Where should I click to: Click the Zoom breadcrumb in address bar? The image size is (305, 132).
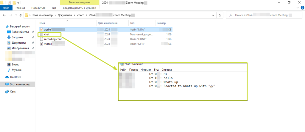pos(80,15)
